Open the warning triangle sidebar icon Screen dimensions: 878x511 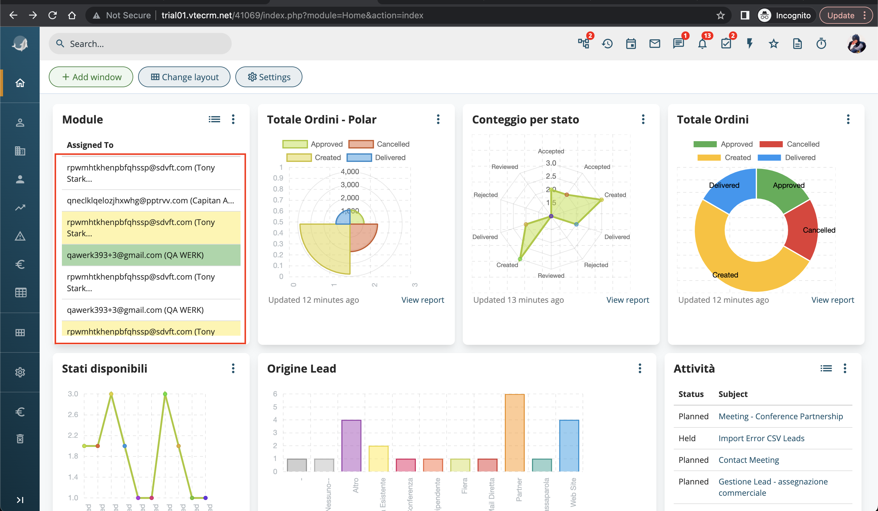20,236
